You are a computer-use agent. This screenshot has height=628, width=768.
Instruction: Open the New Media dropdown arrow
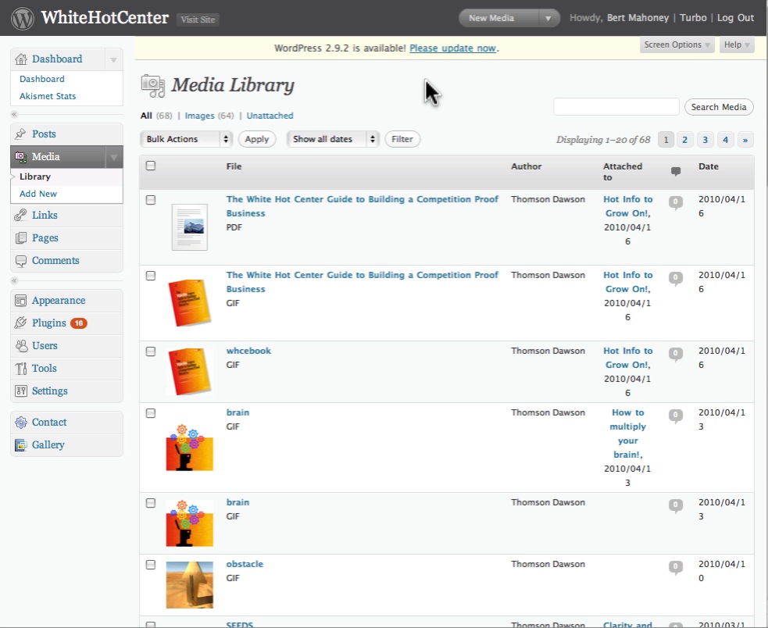548,19
